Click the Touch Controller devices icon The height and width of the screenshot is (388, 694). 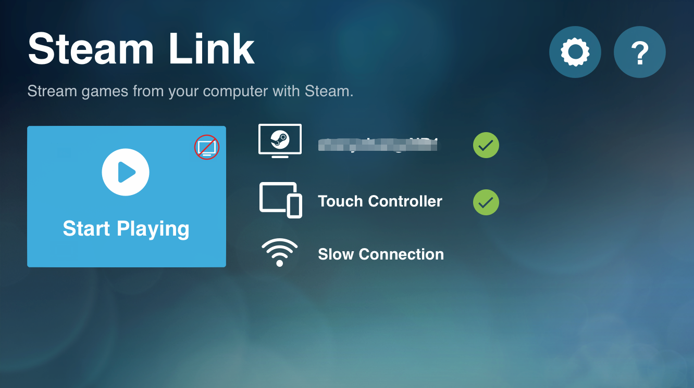point(281,200)
